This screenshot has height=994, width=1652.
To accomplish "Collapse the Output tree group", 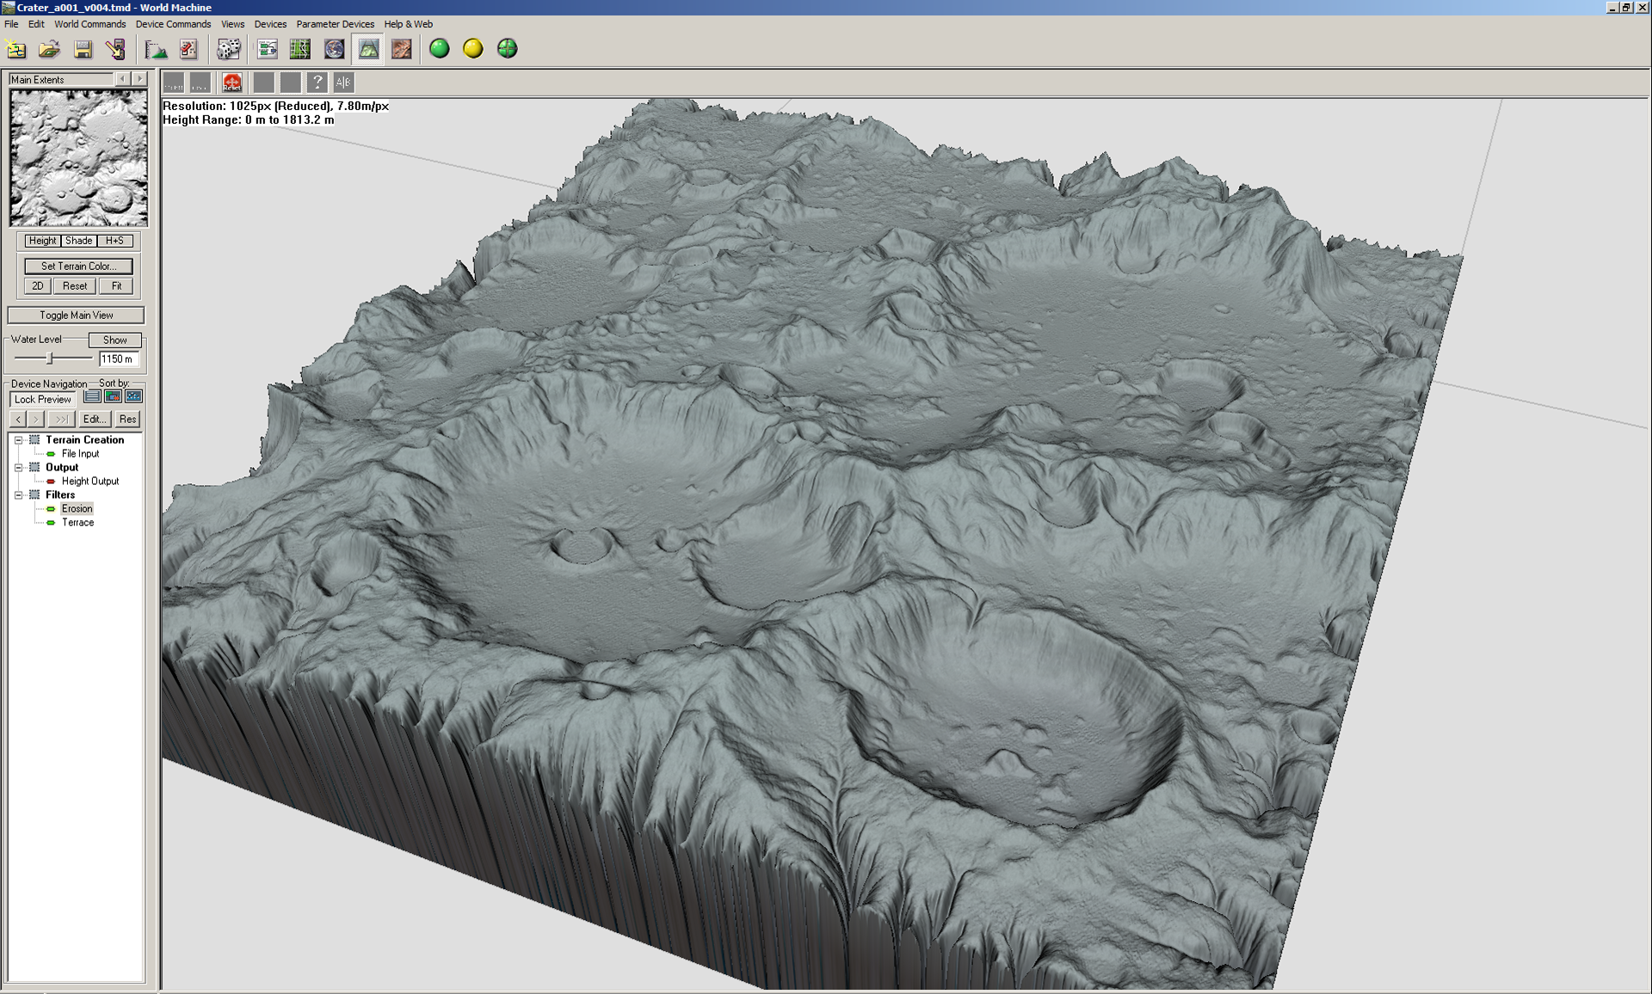I will (18, 468).
